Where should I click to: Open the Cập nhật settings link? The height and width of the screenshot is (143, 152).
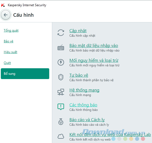[78, 31]
